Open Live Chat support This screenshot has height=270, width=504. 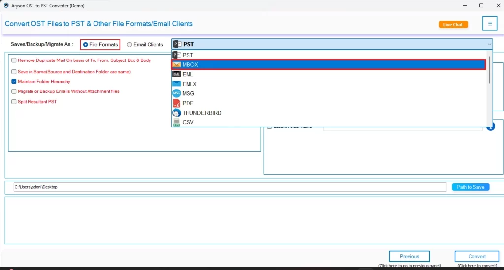pyautogui.click(x=453, y=25)
